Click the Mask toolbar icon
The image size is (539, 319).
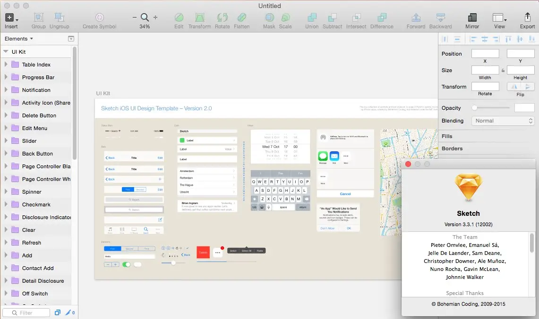coord(269,17)
